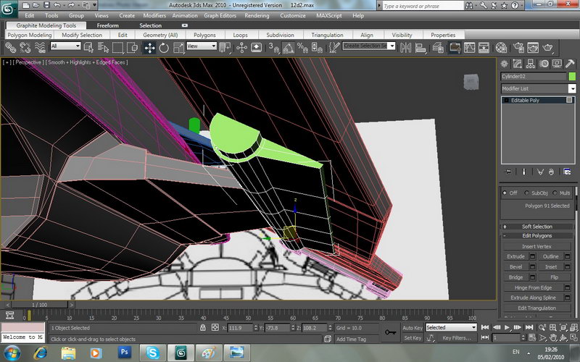Click the Extrude button
The width and height of the screenshot is (580, 362).
[x=515, y=256]
